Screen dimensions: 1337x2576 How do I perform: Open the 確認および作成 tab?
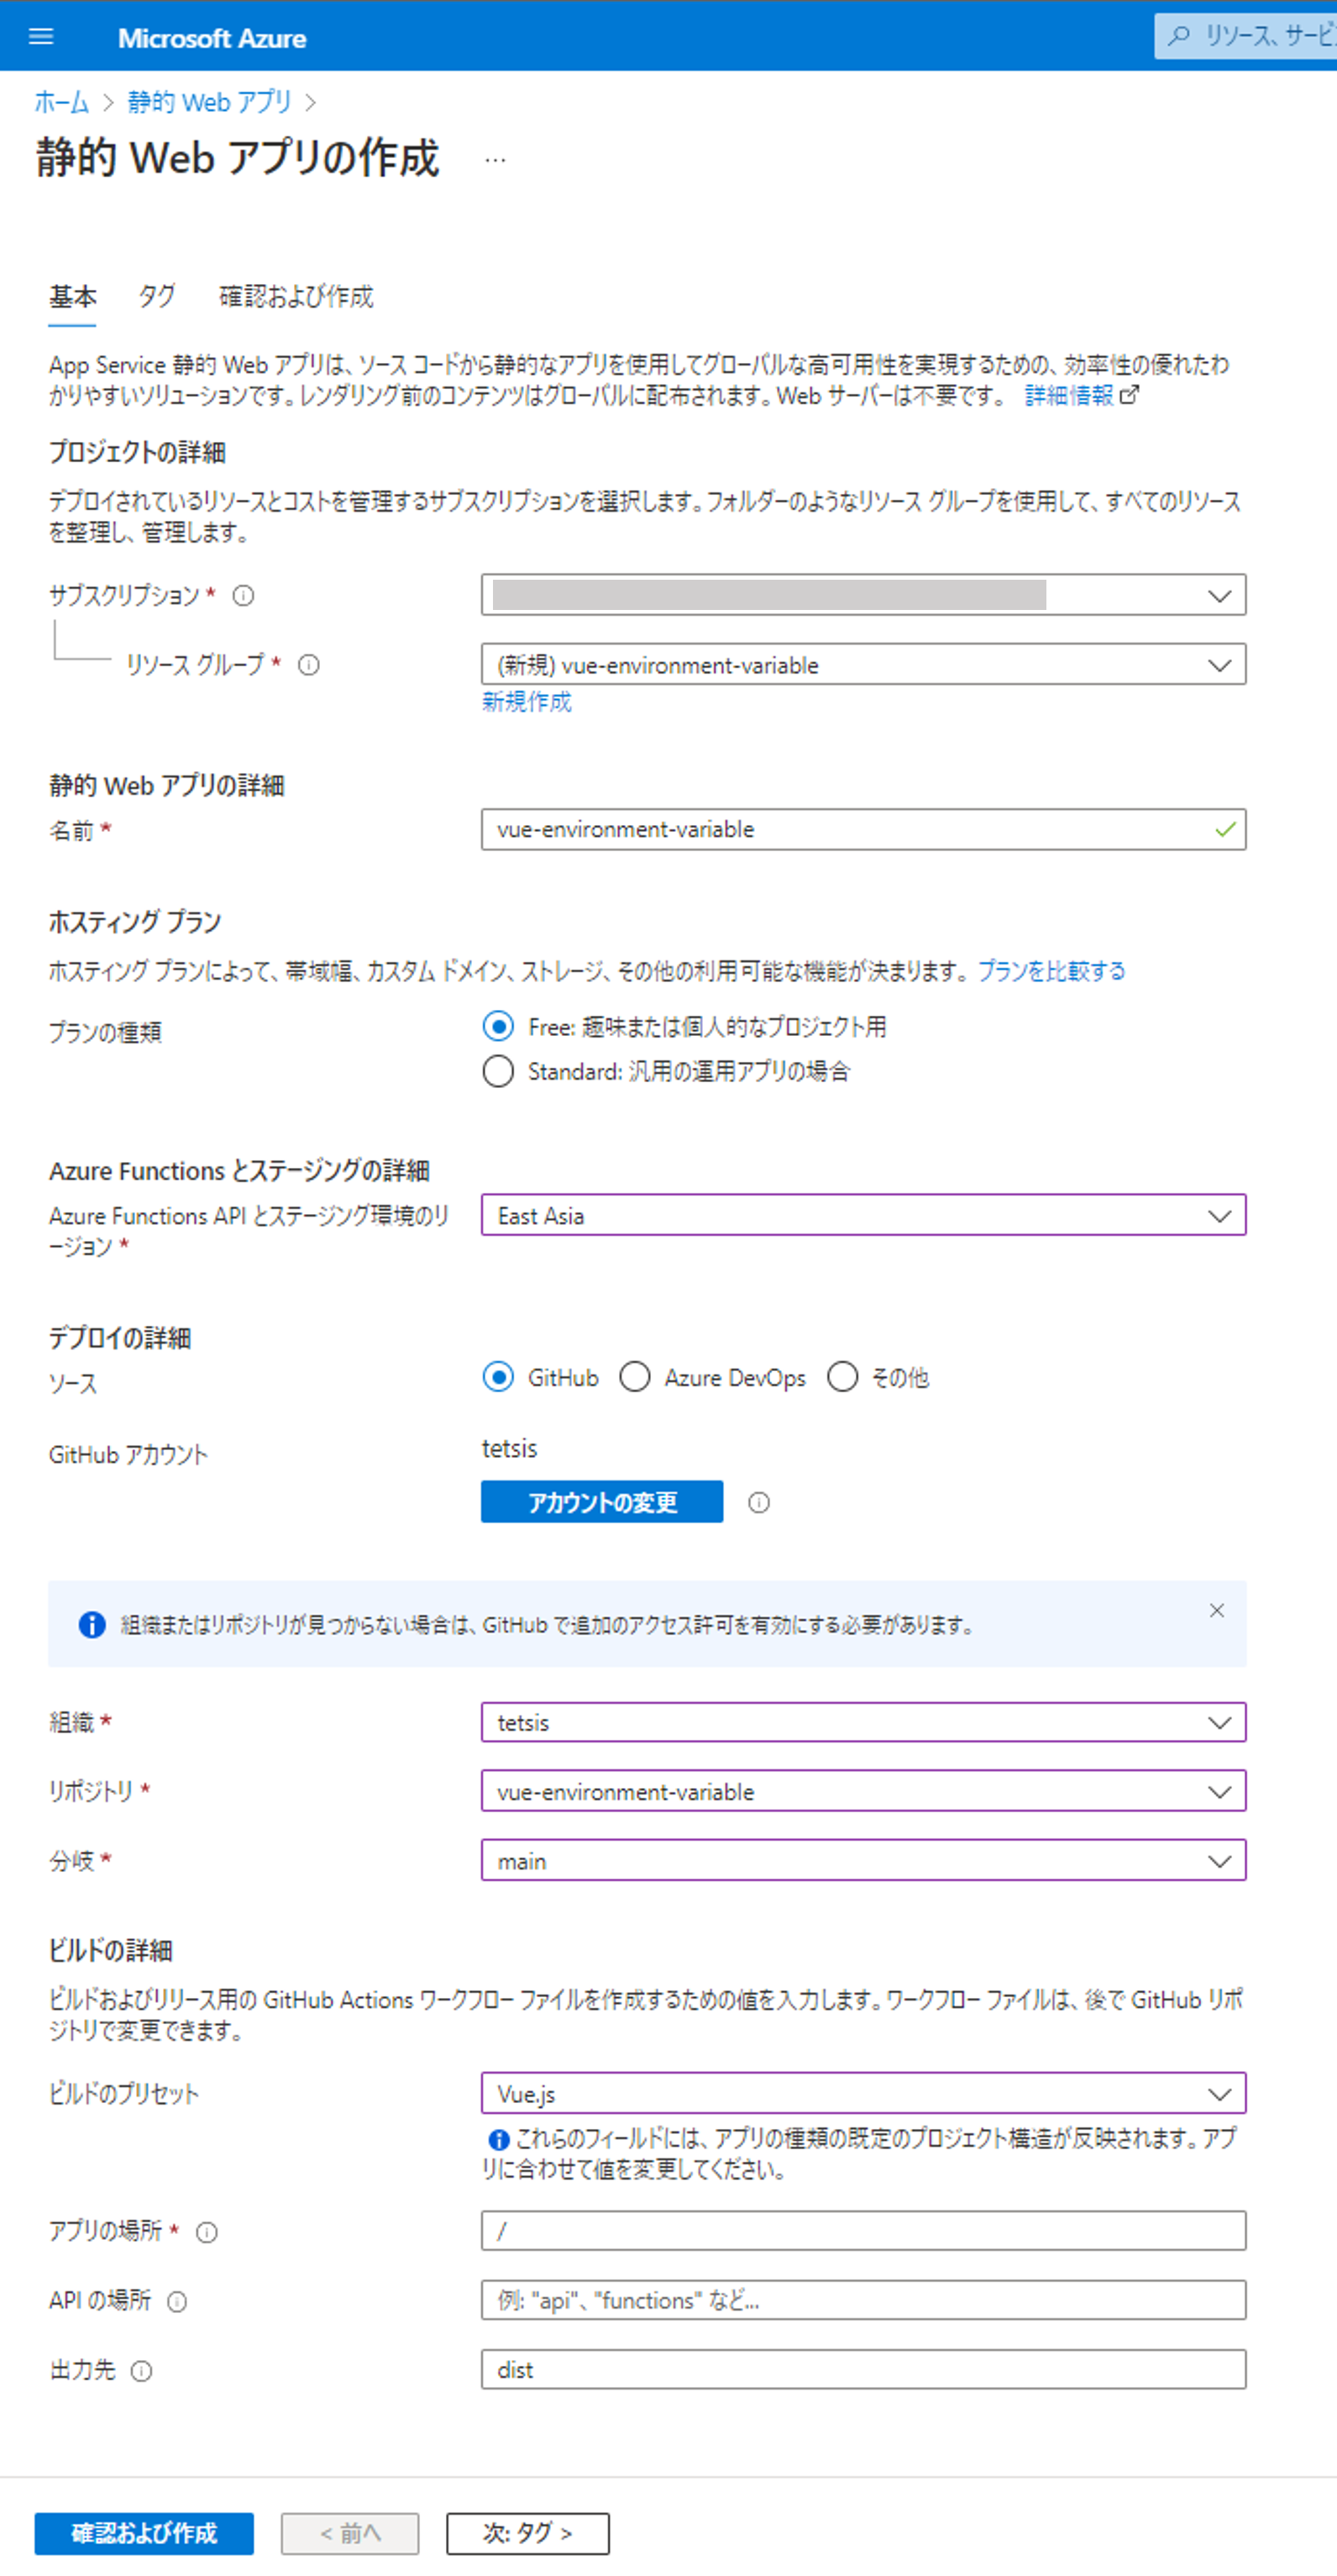[x=296, y=297]
